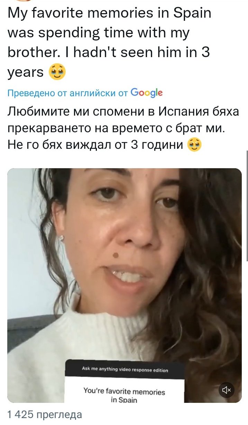This screenshot has width=248, height=425.
Task: Tap the teary emoji after 'години'
Action: point(194,145)
